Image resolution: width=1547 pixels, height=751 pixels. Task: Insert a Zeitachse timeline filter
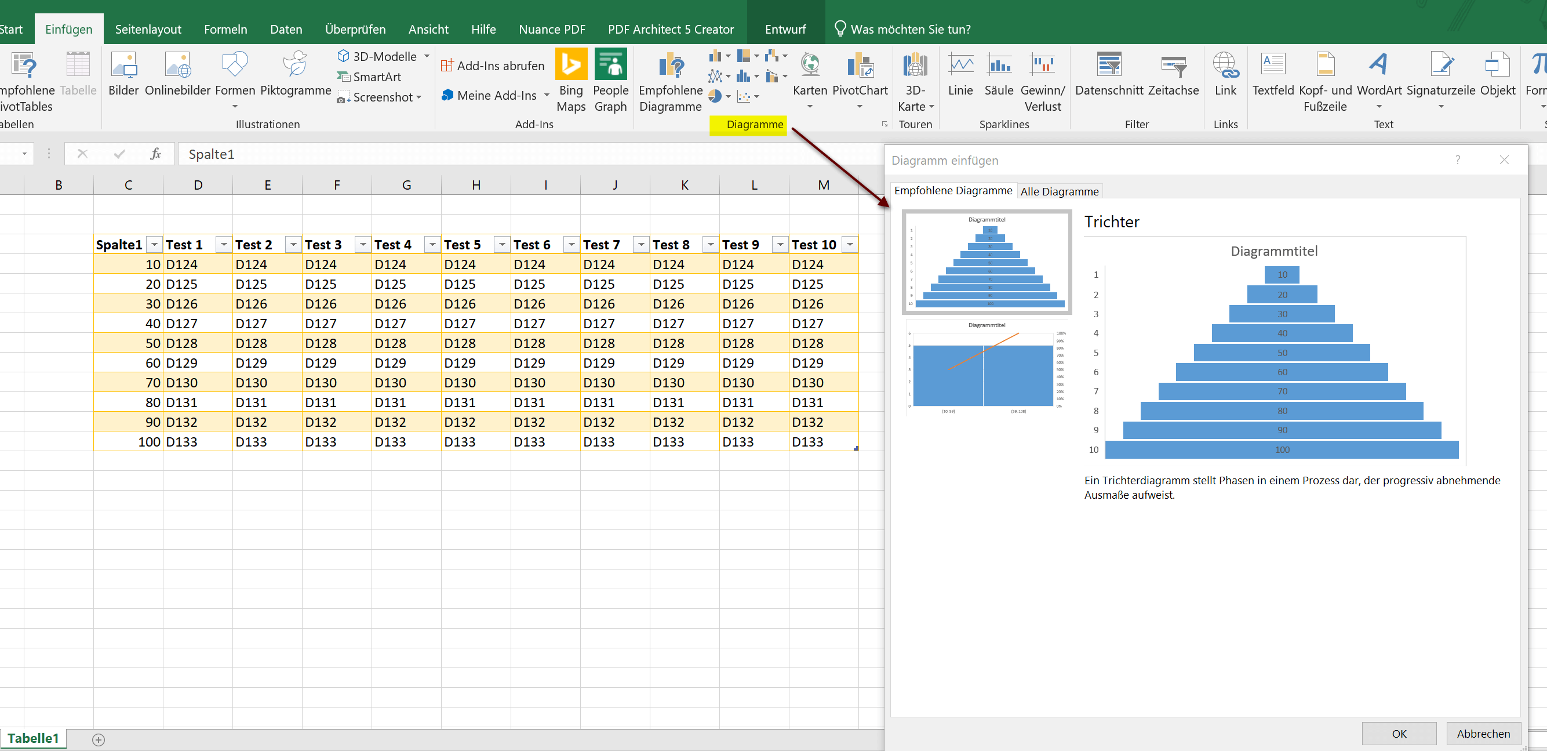[1174, 74]
